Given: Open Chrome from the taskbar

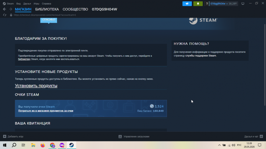Looking at the screenshot, I should click(52, 145).
